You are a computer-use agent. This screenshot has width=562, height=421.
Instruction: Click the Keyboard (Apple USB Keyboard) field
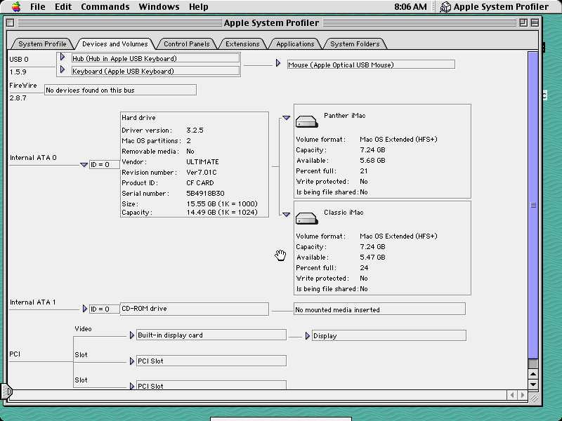pos(155,71)
